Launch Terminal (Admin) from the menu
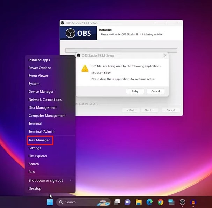The width and height of the screenshot is (212, 208). (50, 132)
